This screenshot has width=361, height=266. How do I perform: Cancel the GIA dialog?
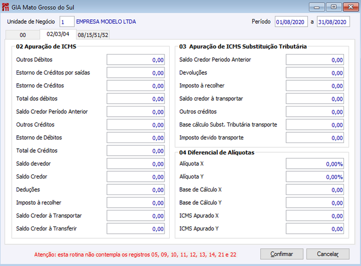[x=327, y=254]
